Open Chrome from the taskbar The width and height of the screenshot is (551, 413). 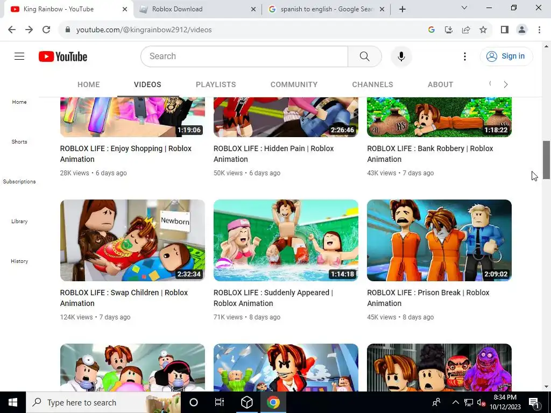(x=273, y=402)
